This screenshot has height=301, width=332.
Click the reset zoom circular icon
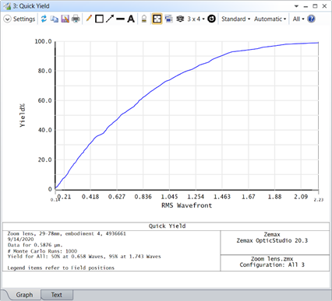tap(211, 19)
